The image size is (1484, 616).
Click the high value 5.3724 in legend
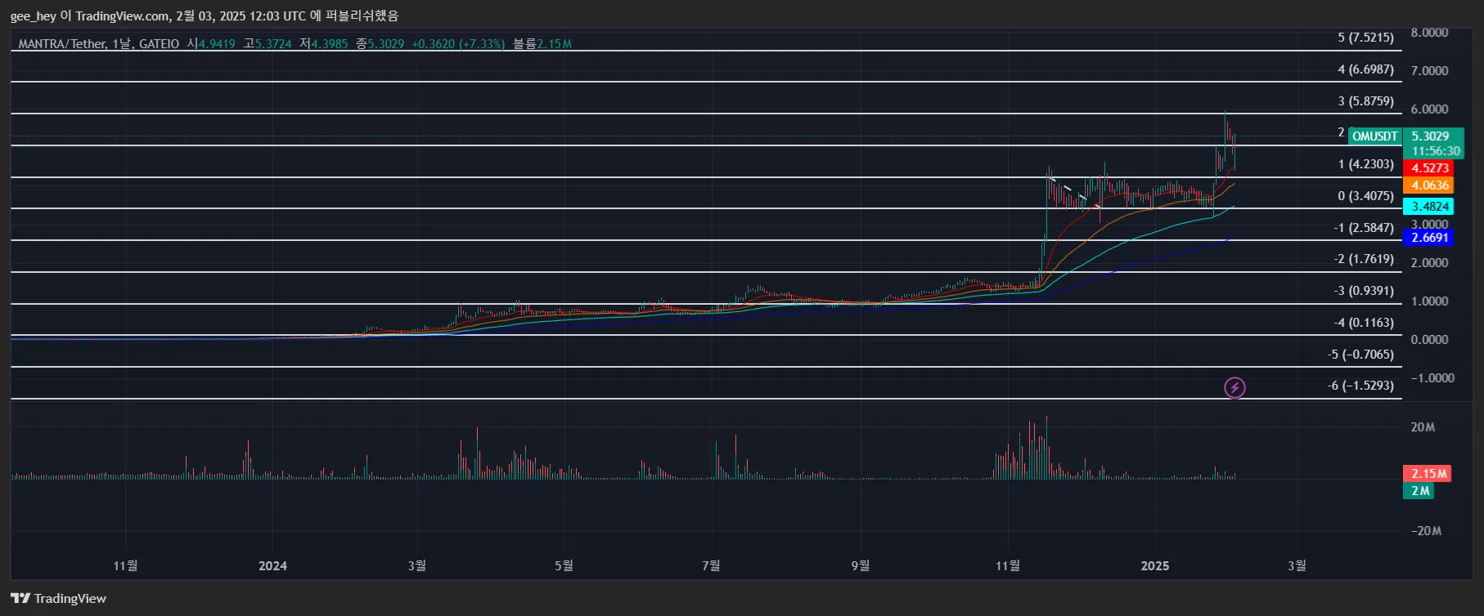273,44
